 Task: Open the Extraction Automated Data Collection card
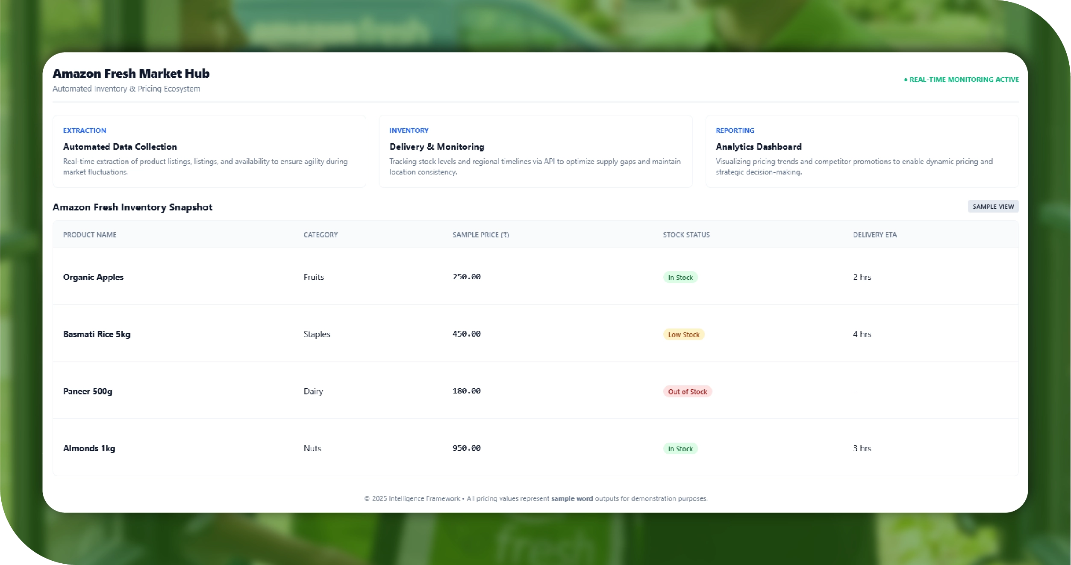pyautogui.click(x=209, y=151)
